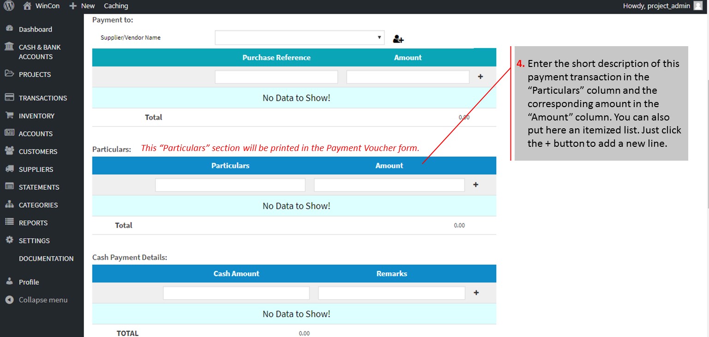Open the Transactions menu
The height and width of the screenshot is (337, 709).
pyautogui.click(x=42, y=98)
